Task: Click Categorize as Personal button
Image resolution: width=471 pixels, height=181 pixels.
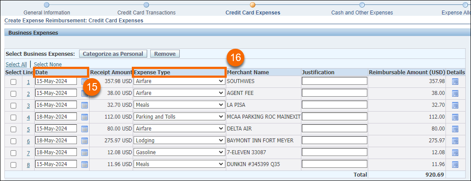Action: pos(113,54)
